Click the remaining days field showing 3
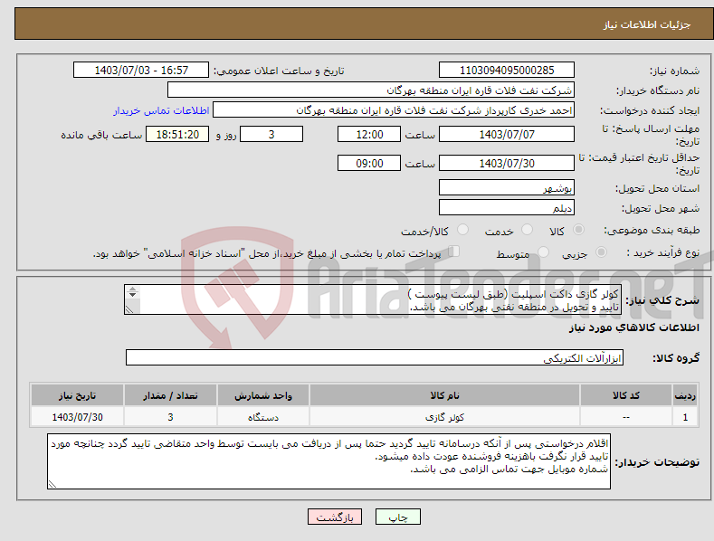The width and height of the screenshot is (714, 541). click(x=271, y=134)
